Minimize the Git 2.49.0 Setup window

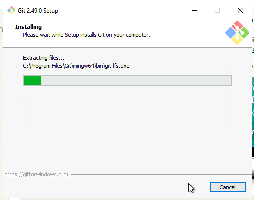195,10
